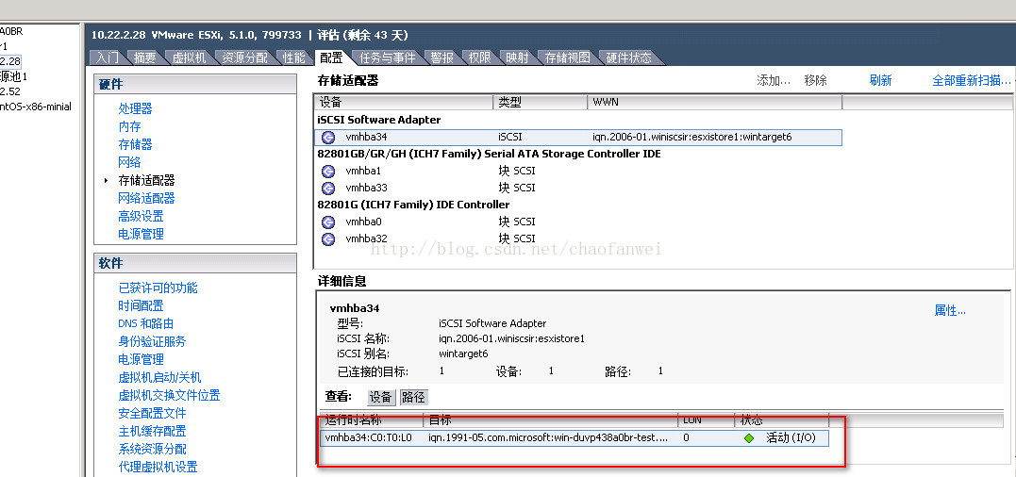Open 内存 hardware settings
Image resolution: width=1016 pixels, height=477 pixels.
pyautogui.click(x=129, y=127)
